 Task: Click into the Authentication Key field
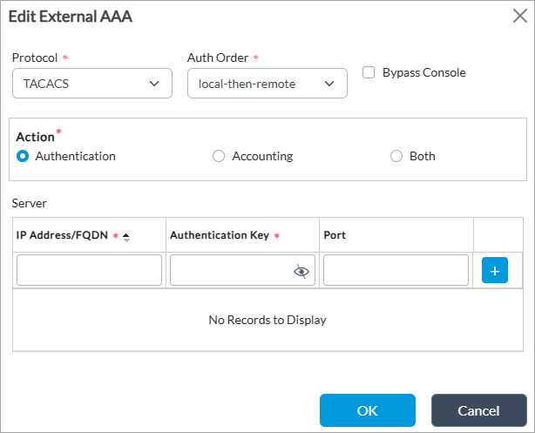pos(231,270)
